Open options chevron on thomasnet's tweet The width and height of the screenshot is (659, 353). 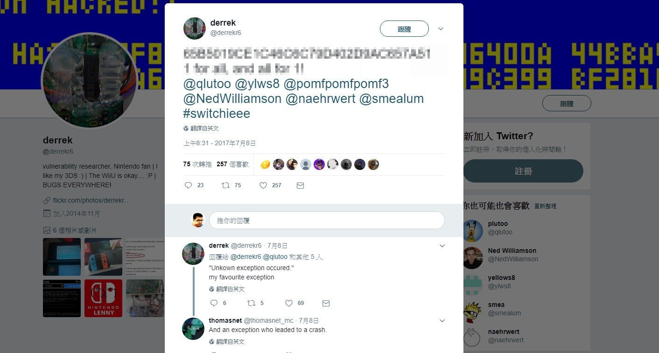click(x=442, y=321)
